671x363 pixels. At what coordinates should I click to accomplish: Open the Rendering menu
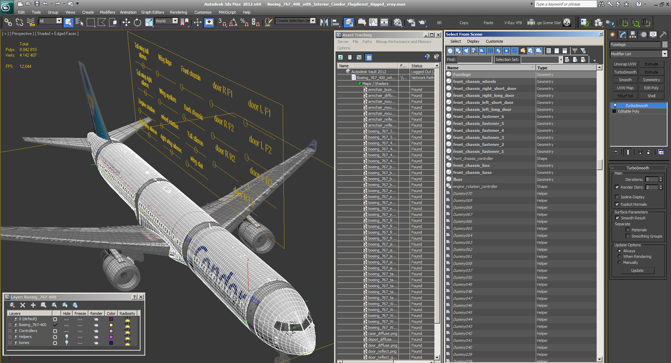(x=178, y=12)
